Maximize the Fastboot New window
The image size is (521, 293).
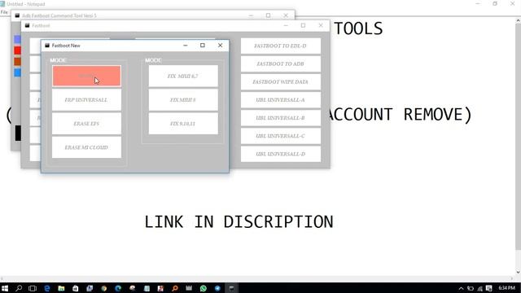(x=203, y=46)
